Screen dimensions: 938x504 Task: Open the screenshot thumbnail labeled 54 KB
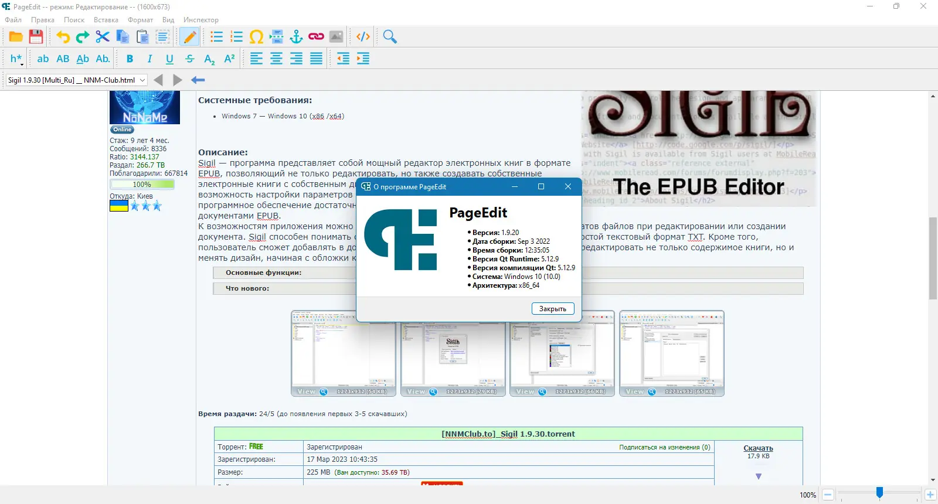pyautogui.click(x=344, y=353)
